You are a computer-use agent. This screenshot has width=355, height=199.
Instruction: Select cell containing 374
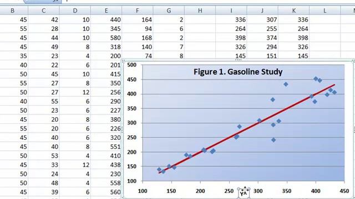[x=262, y=38]
